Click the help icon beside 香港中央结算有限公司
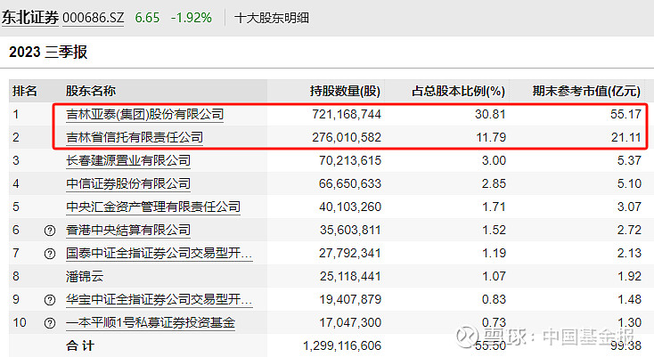The image size is (654, 357). [x=50, y=231]
